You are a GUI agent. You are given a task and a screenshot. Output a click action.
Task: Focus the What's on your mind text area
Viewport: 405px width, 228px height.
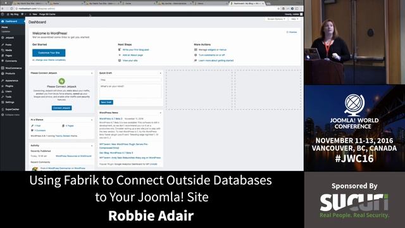click(131, 91)
